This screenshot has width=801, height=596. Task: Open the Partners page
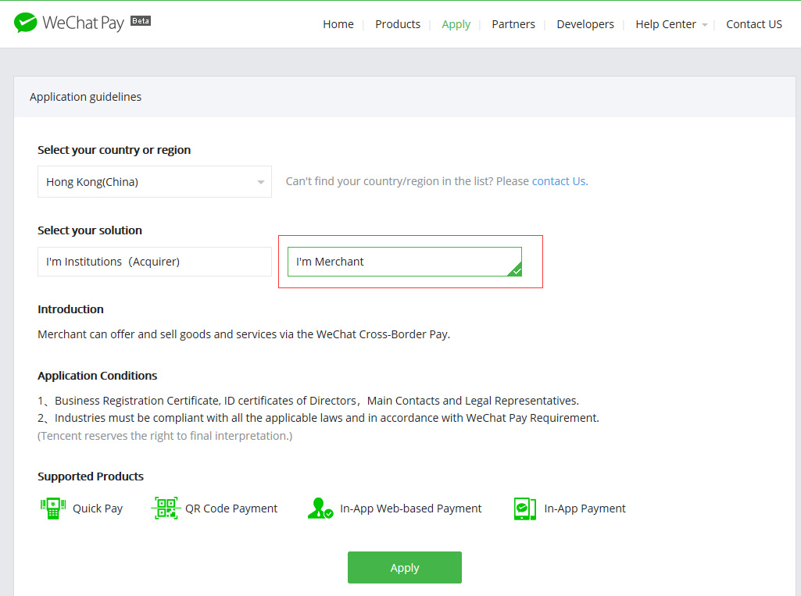[x=513, y=24]
